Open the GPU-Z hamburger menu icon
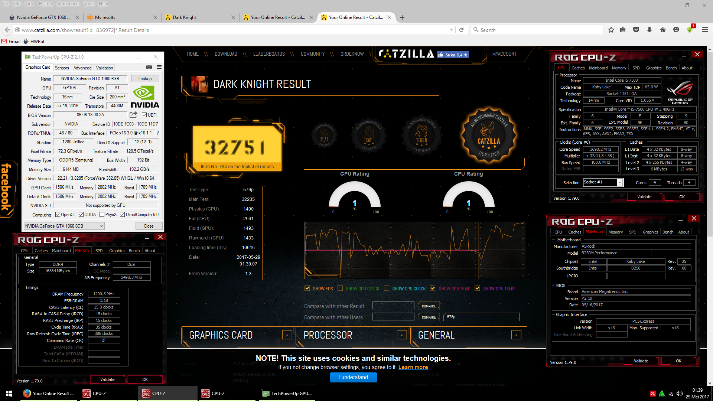This screenshot has height=401, width=713. 159,67
